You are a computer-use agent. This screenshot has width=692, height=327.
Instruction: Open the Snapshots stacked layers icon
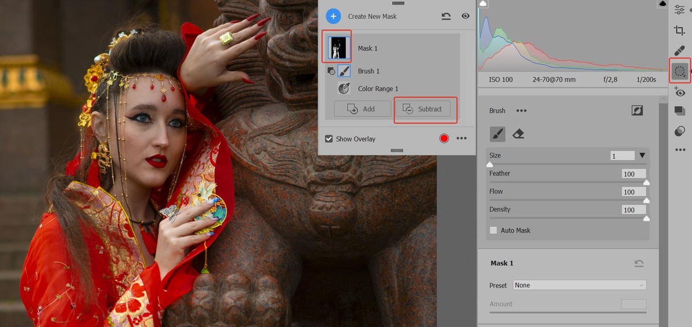pyautogui.click(x=680, y=111)
